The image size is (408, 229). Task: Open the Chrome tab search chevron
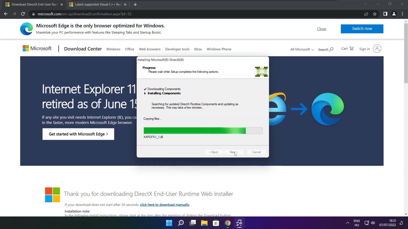pyautogui.click(x=366, y=4)
